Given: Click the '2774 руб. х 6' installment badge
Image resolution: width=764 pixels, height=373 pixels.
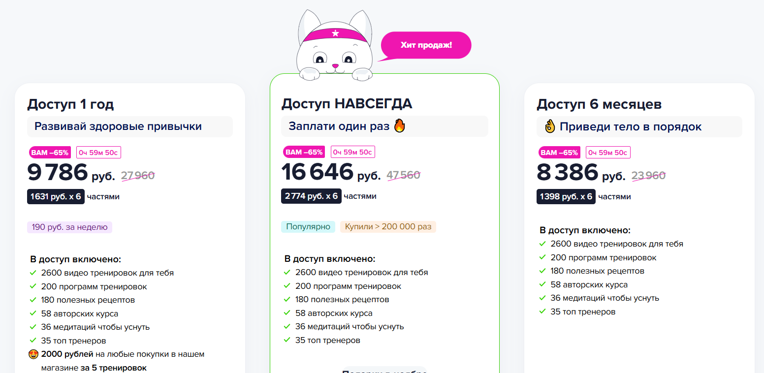Looking at the screenshot, I should 311,196.
